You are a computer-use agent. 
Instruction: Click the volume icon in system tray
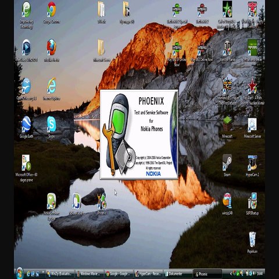click(254, 273)
